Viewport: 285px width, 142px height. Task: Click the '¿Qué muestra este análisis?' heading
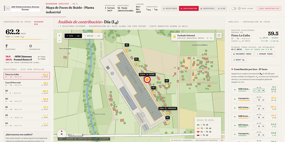19,134
